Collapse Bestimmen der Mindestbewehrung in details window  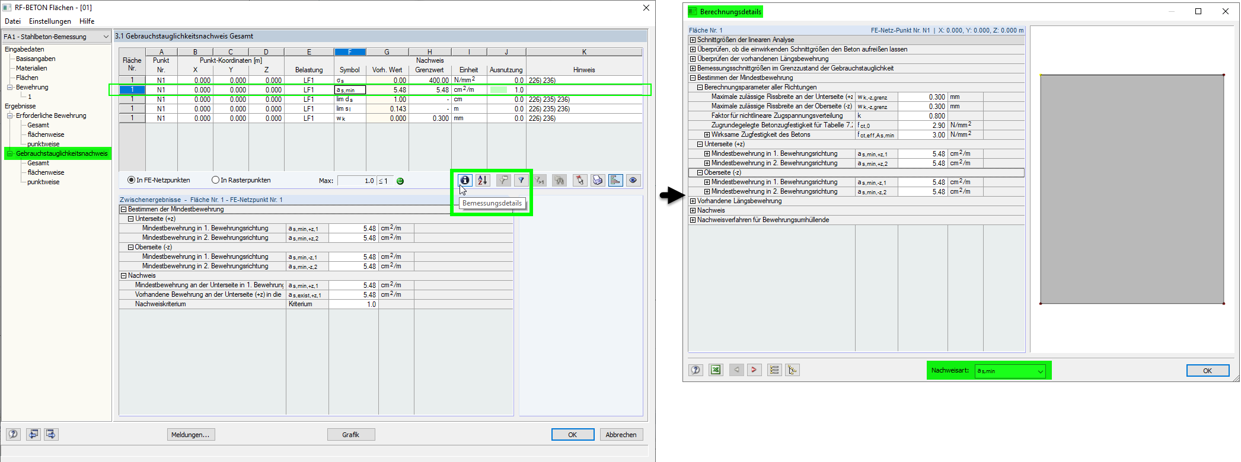693,78
